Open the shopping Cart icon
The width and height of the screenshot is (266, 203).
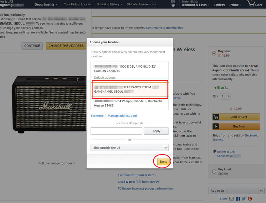coord(254,3)
